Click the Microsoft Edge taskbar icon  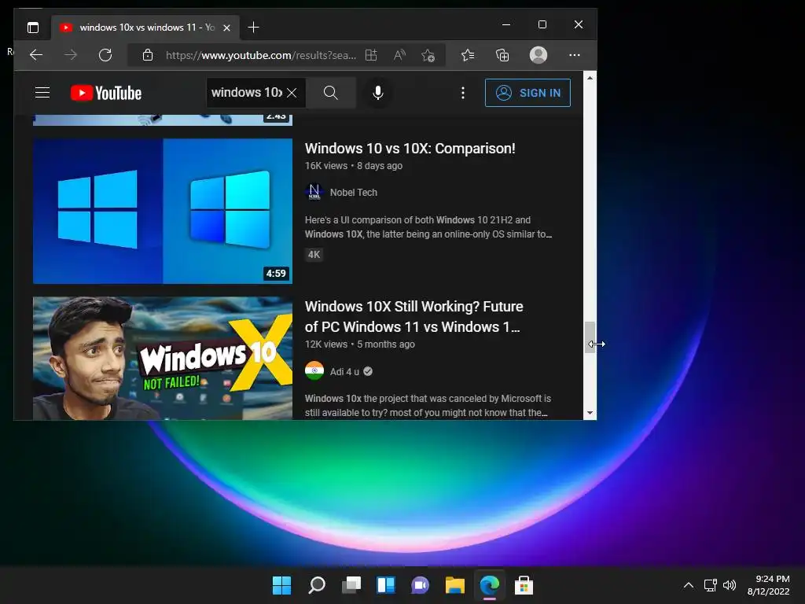pyautogui.click(x=490, y=585)
